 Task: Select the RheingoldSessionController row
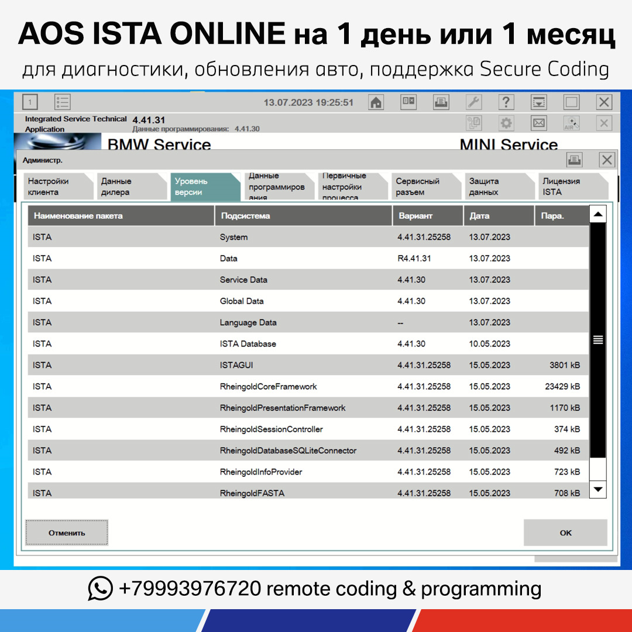[308, 430]
